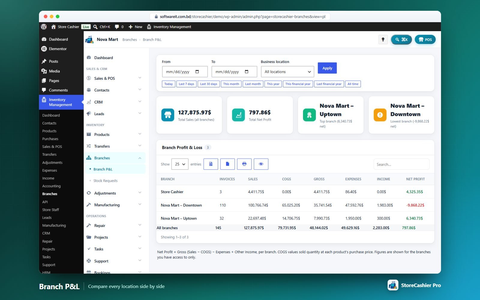Click the second table export file icon

(227, 164)
